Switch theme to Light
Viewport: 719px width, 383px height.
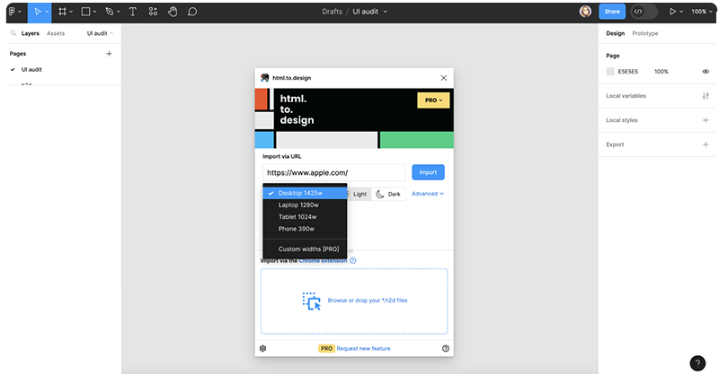359,194
